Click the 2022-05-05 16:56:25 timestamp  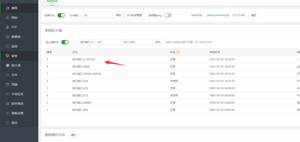pyautogui.click(x=222, y=59)
